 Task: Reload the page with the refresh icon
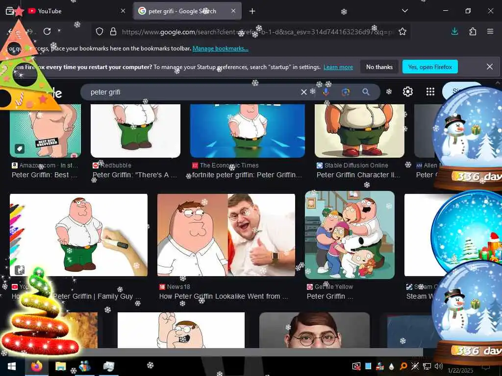(x=47, y=31)
